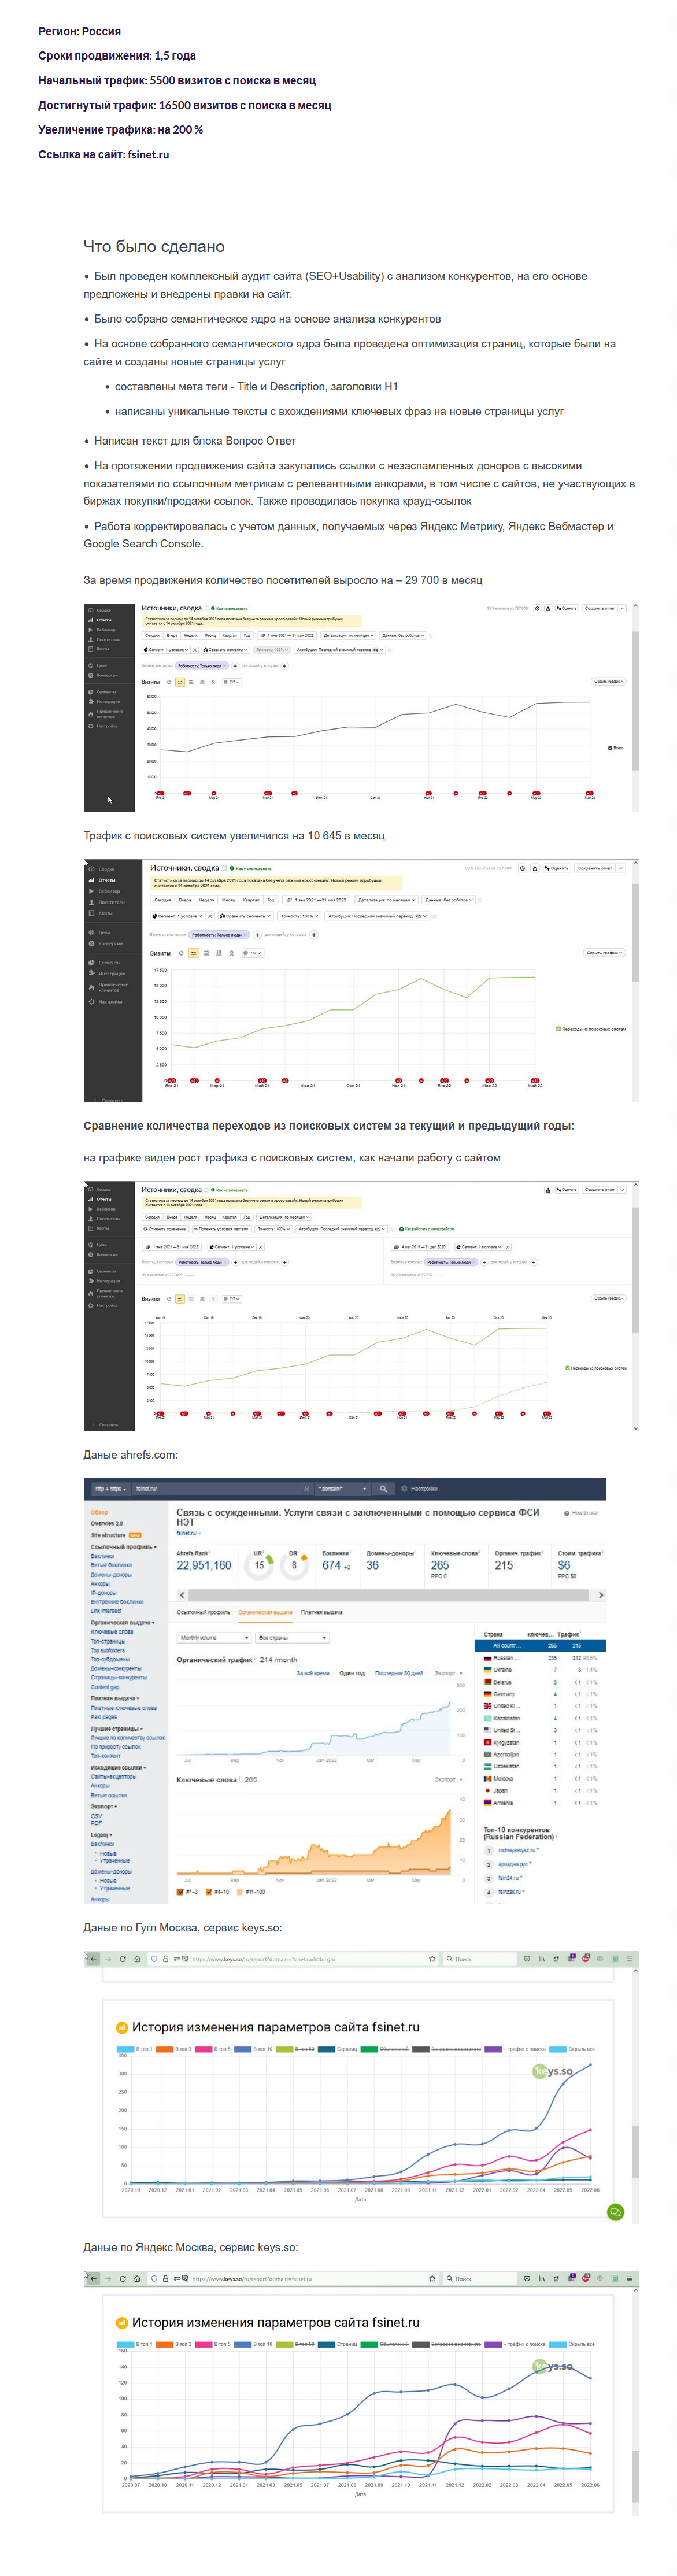Toggle В топ 1 legend in Google keys.so chart
Screen dimensions: 677x2576
click(134, 2049)
